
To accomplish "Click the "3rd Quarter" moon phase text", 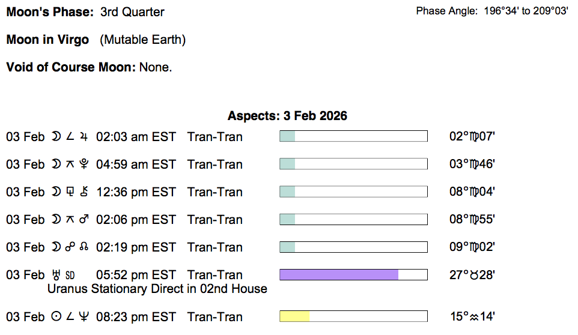I will [132, 12].
